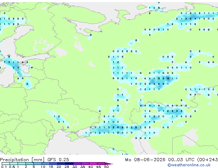Click the '20' legend scale number
The height and width of the screenshot is (168, 218).
coord(59,167)
